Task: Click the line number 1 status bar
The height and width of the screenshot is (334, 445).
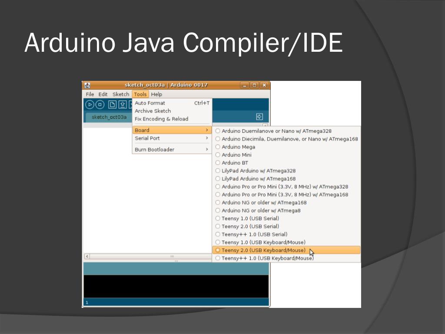Action: (x=176, y=303)
